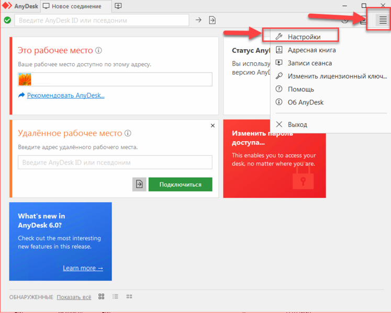391x313 pixels.
Task: Minimize the AnyDesk window
Action: 344,6
